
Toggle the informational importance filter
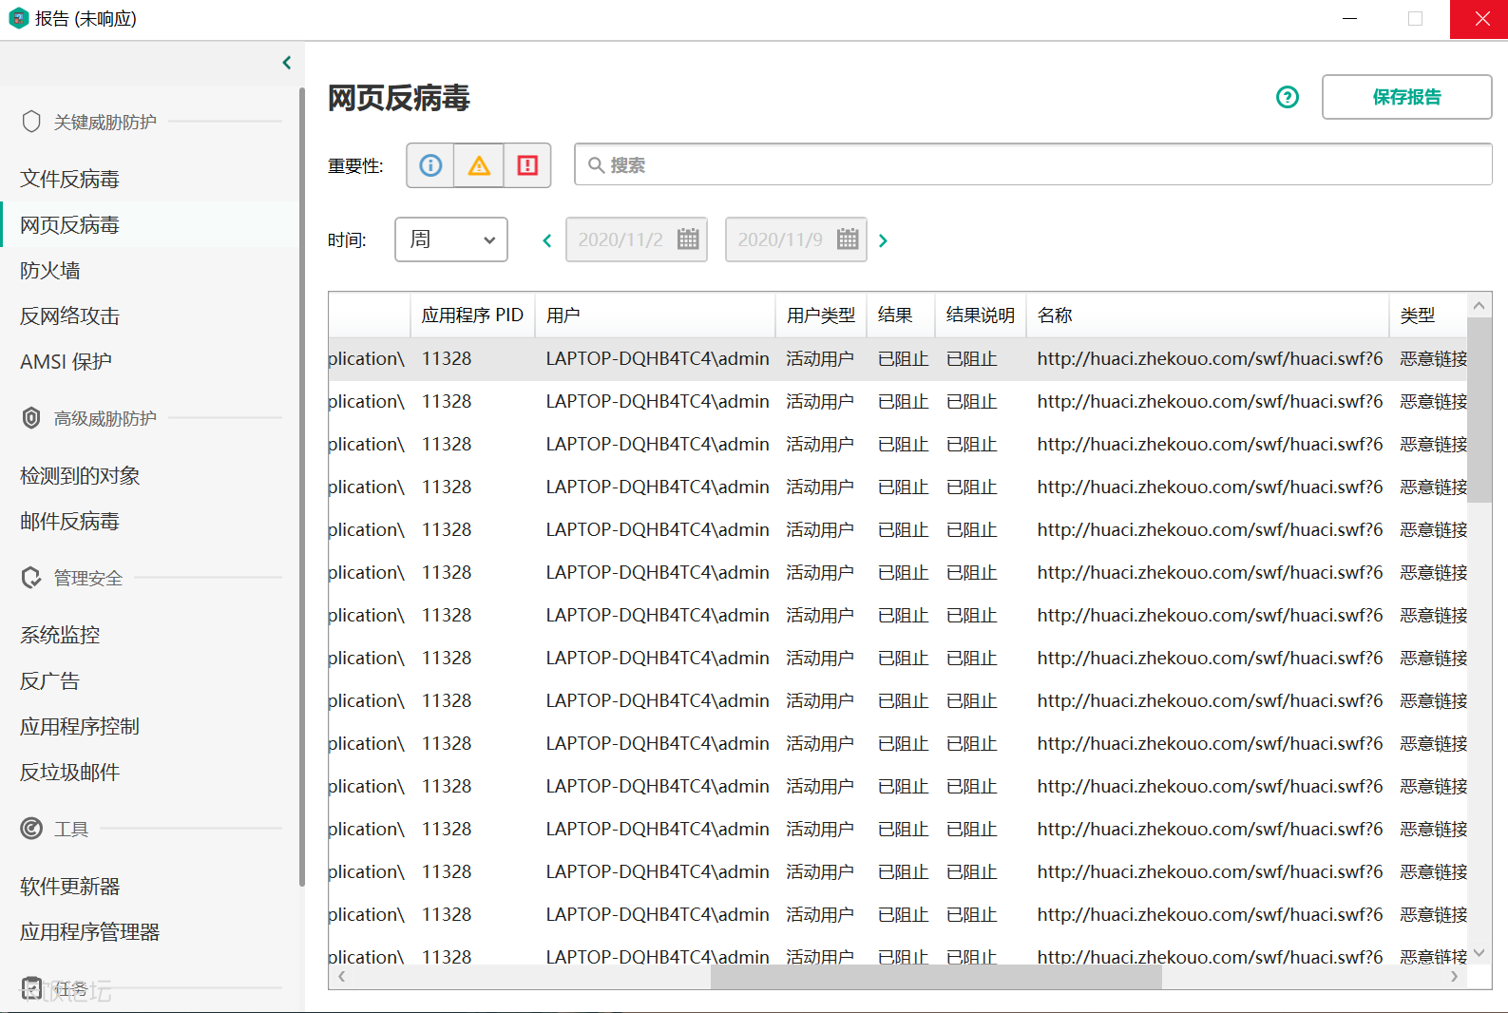click(x=430, y=165)
